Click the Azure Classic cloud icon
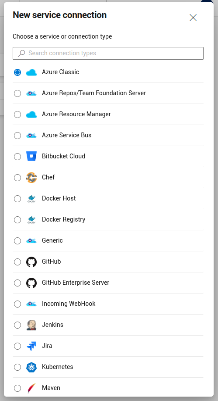 tap(31, 72)
